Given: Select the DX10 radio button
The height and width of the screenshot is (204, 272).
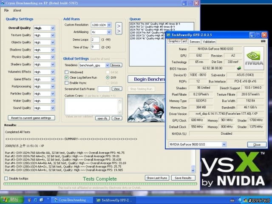Looking at the screenshot, I should point(108,83).
